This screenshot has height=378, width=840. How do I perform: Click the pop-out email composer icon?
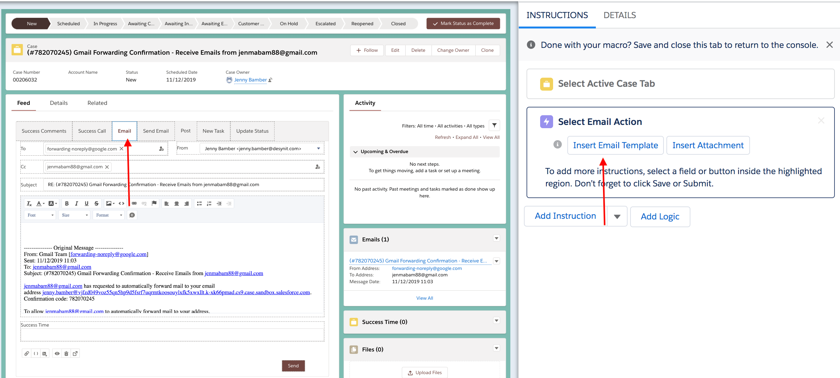(75, 353)
